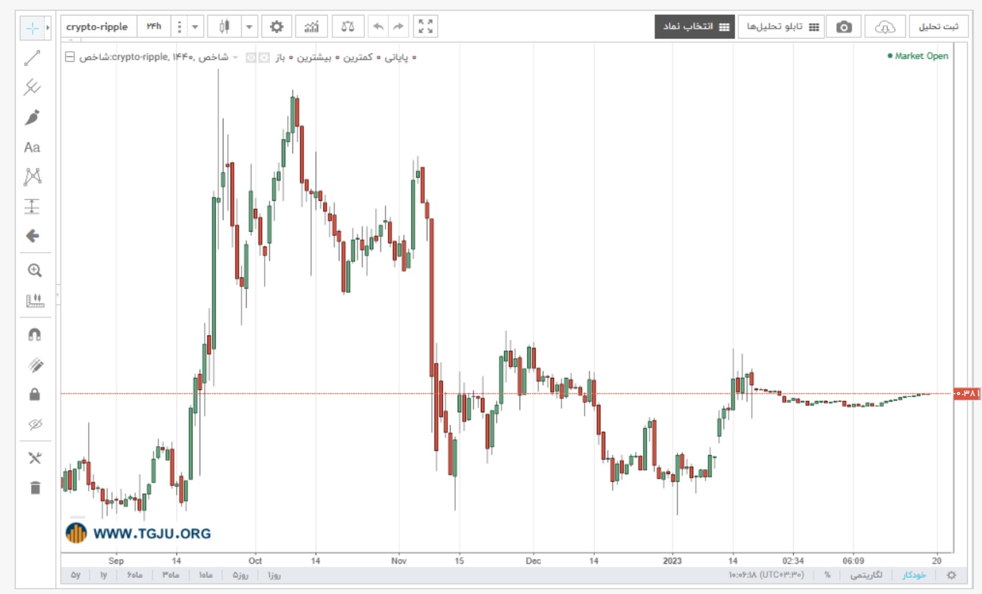This screenshot has width=982, height=594.
Task: Open chart properties gear in top toolbar
Action: 276,27
